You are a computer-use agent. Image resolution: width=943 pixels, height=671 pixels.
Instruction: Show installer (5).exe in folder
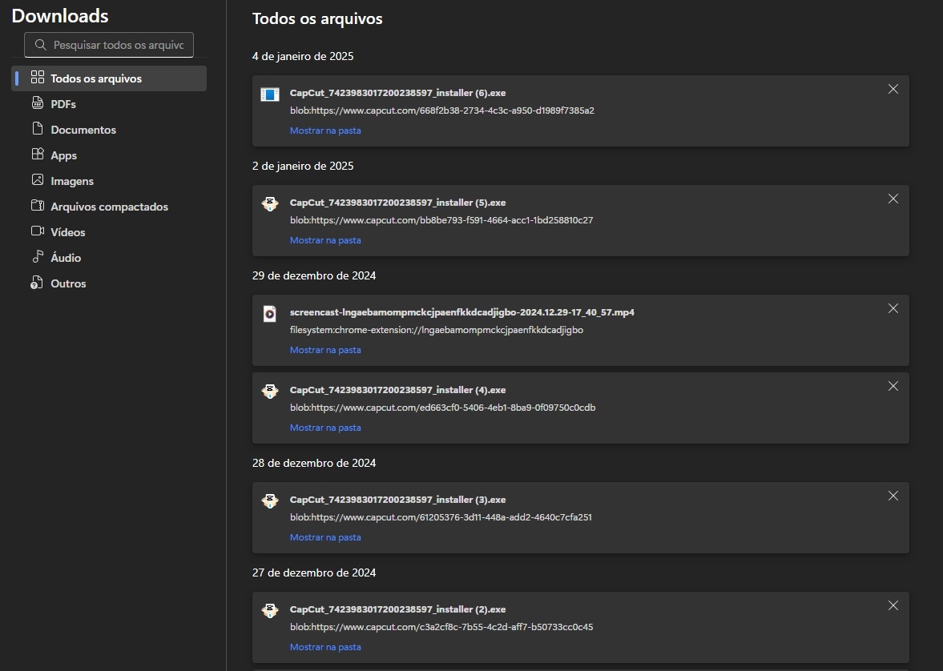325,240
